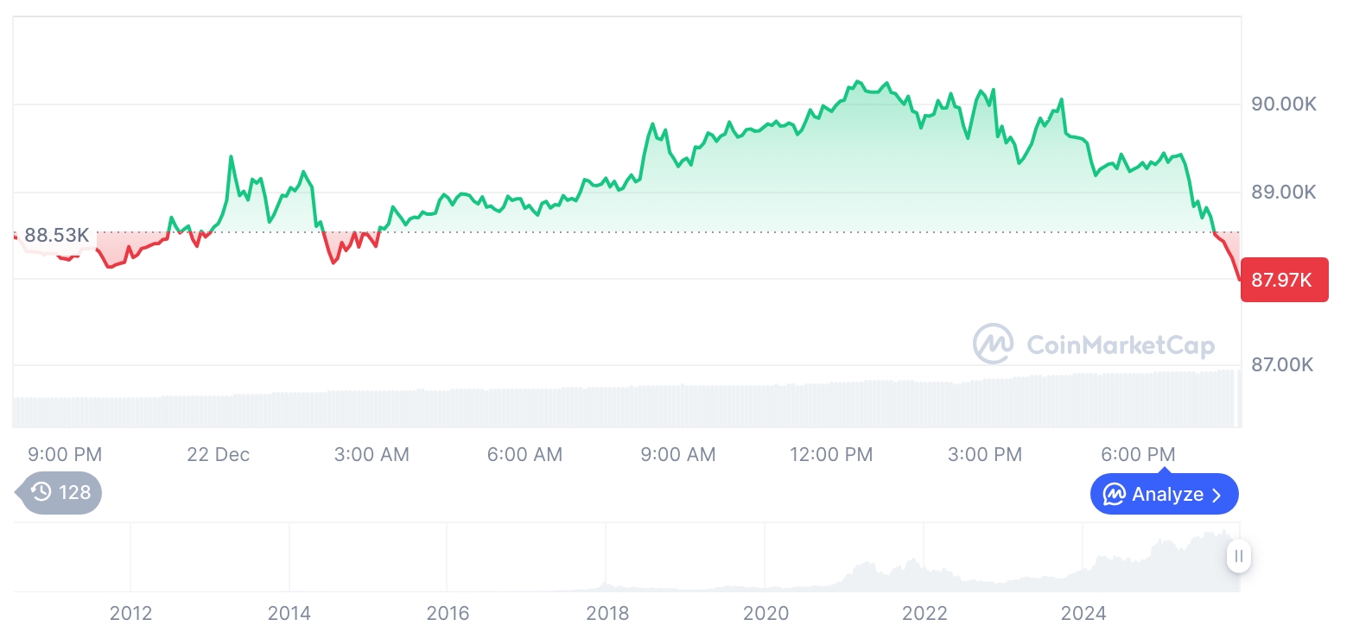1353x632 pixels.
Task: Select the 22 Dec date label
Action: click(218, 454)
